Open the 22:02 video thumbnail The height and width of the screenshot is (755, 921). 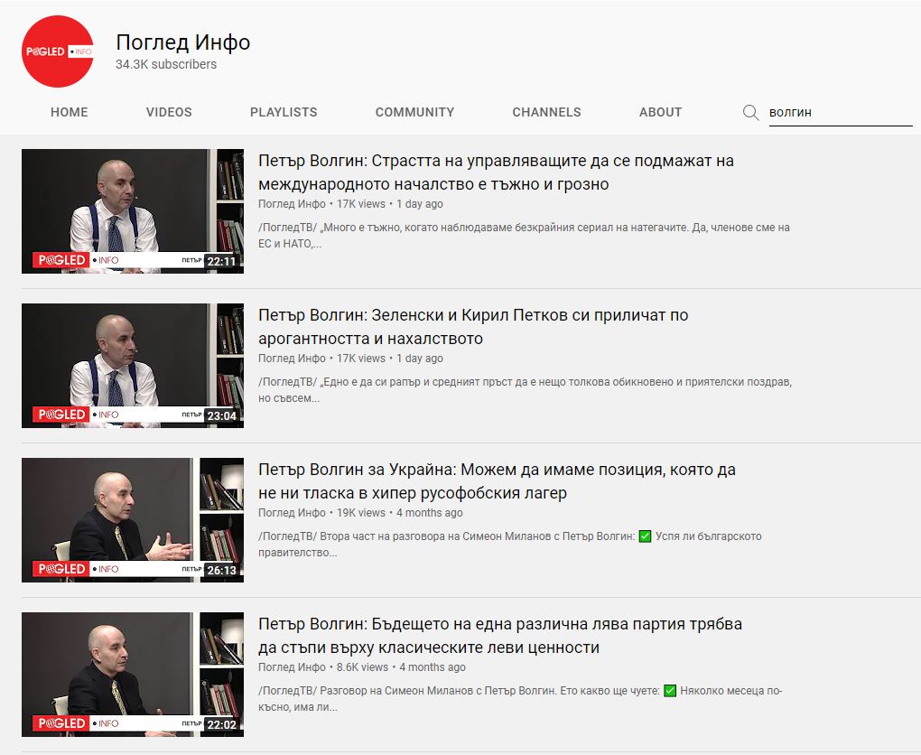(x=133, y=676)
